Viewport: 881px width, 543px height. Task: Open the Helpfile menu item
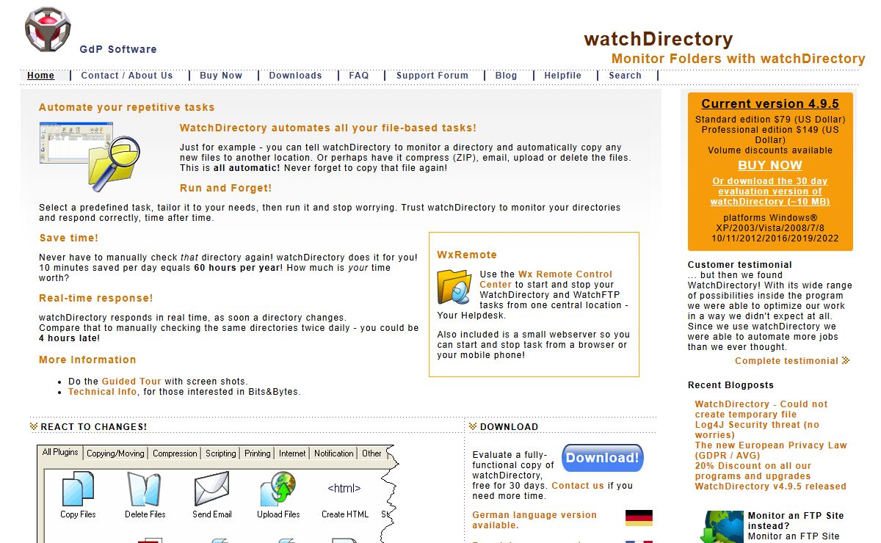click(563, 76)
